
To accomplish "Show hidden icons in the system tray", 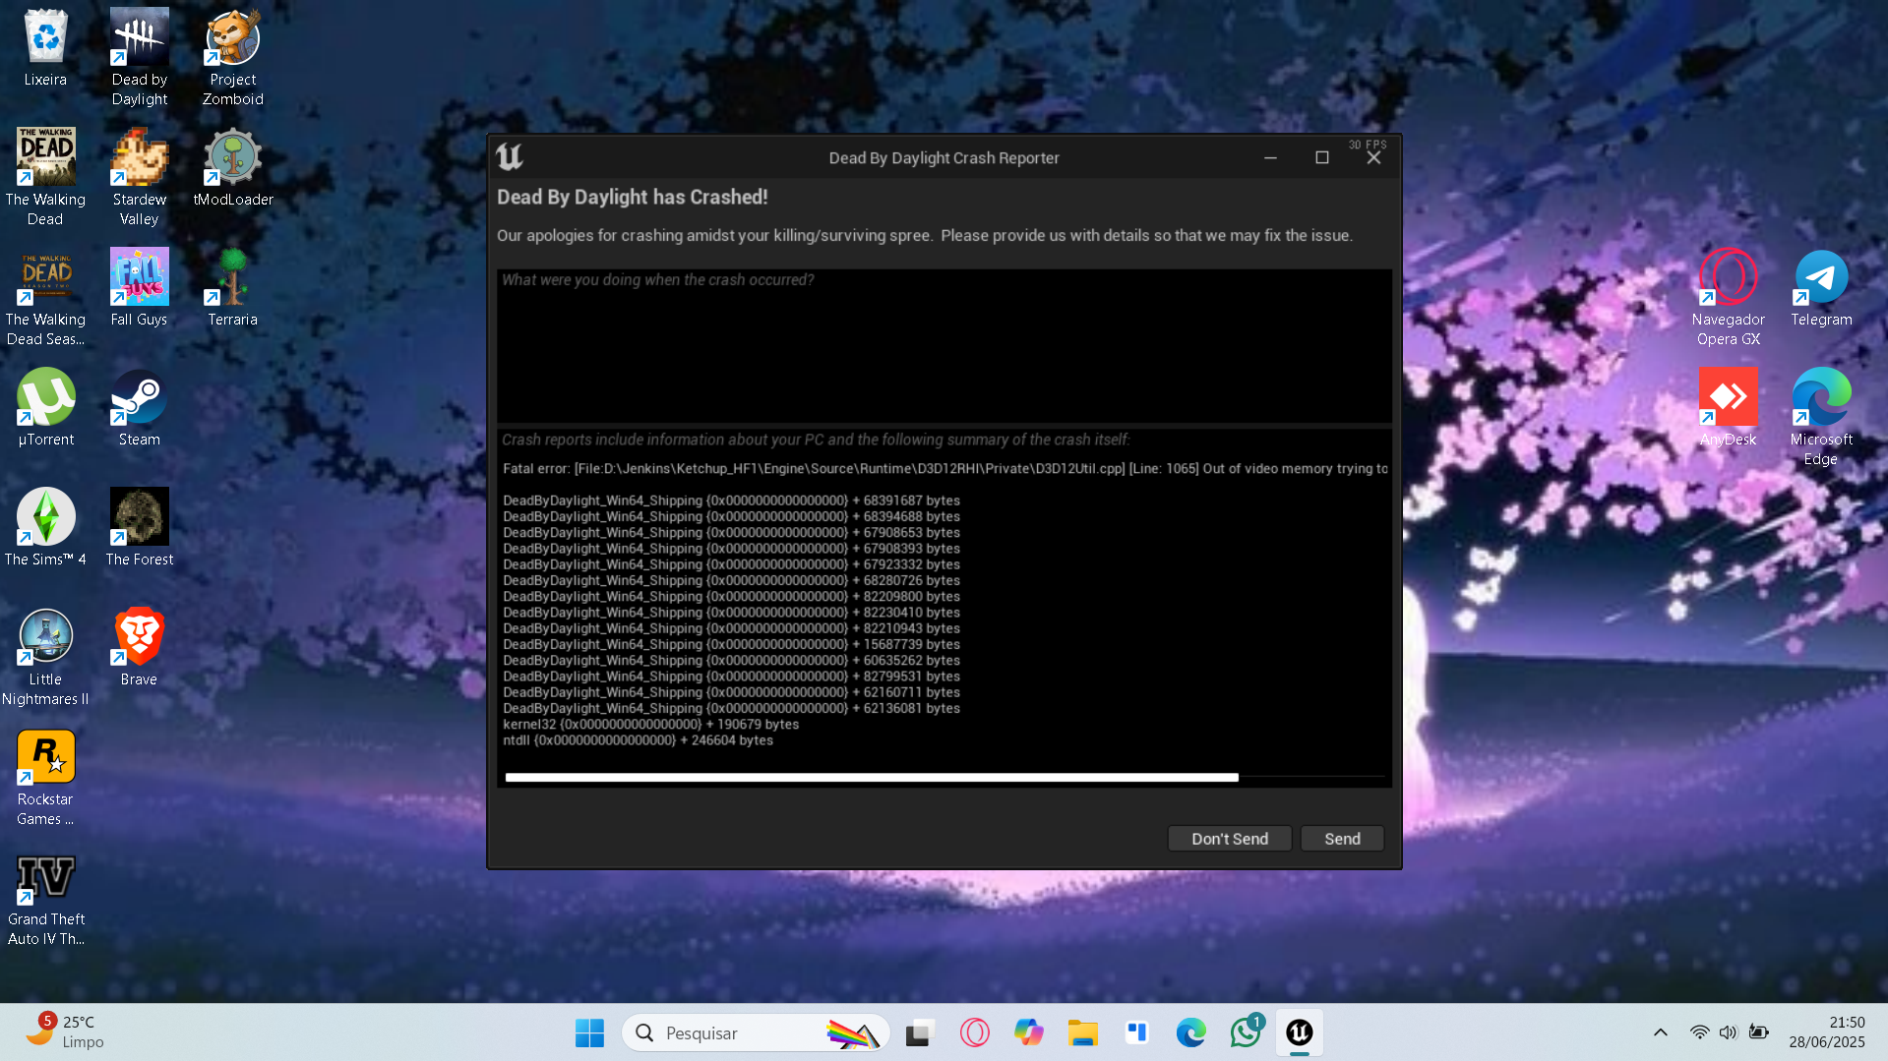I will (x=1661, y=1032).
